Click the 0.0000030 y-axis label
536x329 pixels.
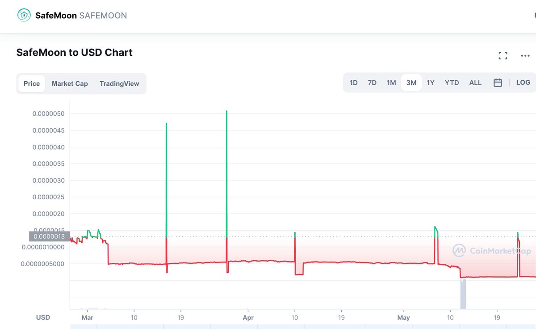48,181
